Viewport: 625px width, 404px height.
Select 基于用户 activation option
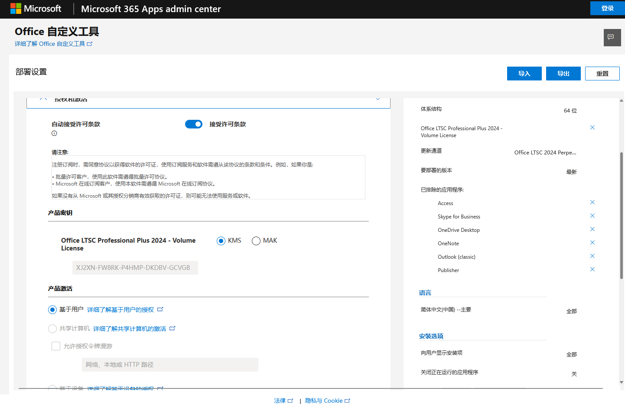point(52,310)
